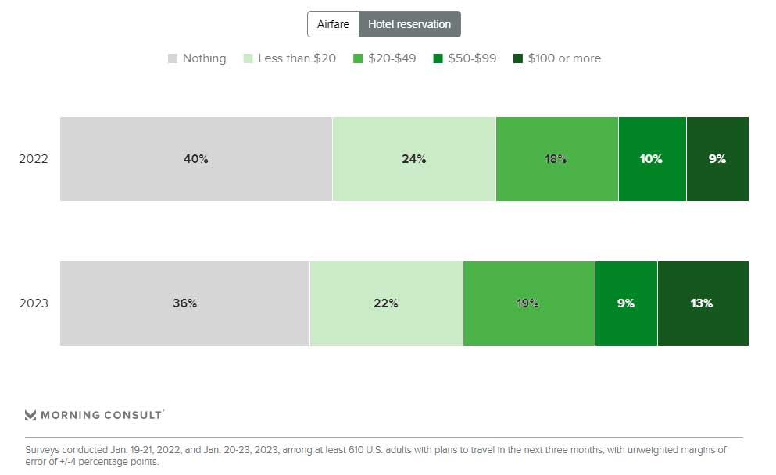The height and width of the screenshot is (475, 776).
Task: Click the 2023 9% bar segment
Action: (x=625, y=303)
